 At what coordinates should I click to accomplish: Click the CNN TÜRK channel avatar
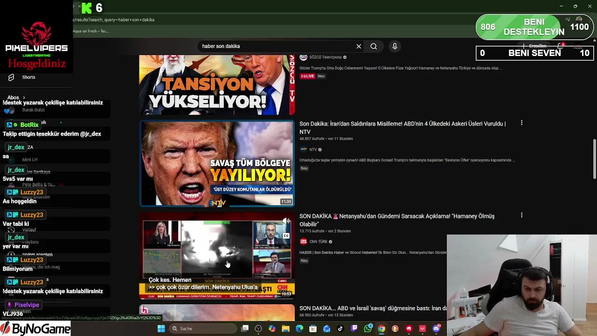[303, 242]
